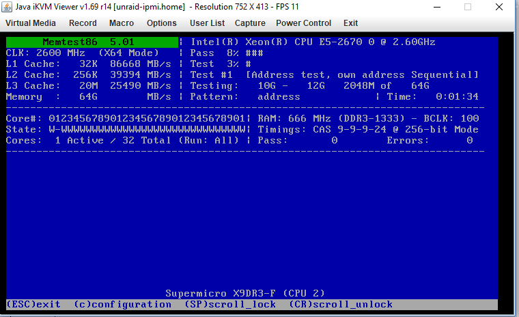
Task: Click the BCLK: 100 value
Action: click(451, 119)
